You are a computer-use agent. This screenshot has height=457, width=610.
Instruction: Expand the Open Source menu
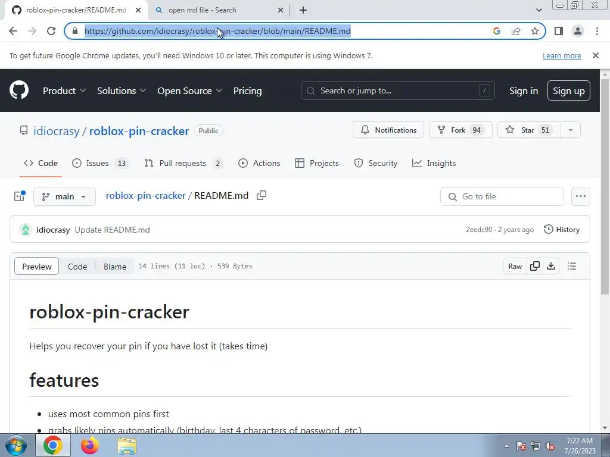(190, 90)
